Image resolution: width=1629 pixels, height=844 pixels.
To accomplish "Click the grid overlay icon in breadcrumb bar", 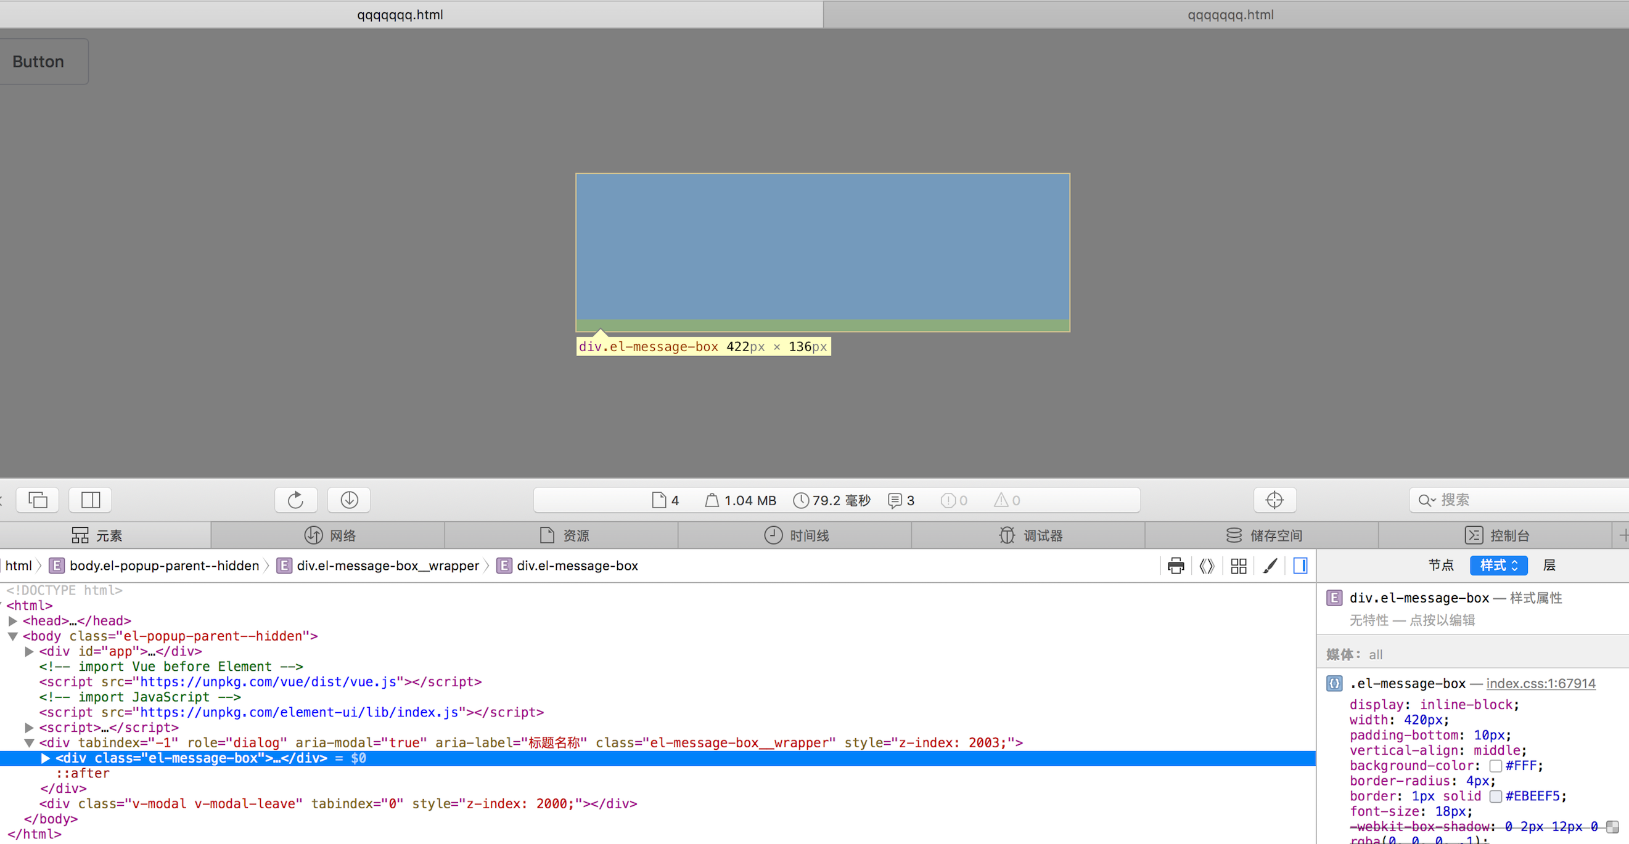I will [1238, 566].
